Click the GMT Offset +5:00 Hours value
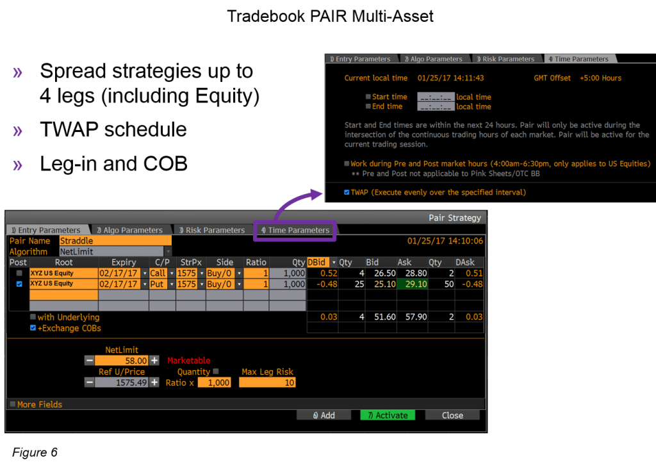 [x=600, y=78]
